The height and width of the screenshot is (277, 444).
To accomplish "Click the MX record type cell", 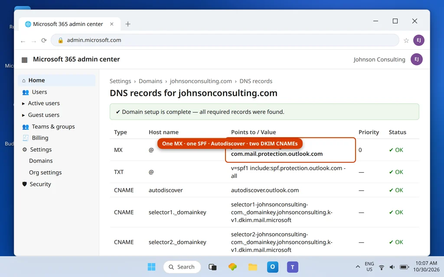I will click(118, 150).
